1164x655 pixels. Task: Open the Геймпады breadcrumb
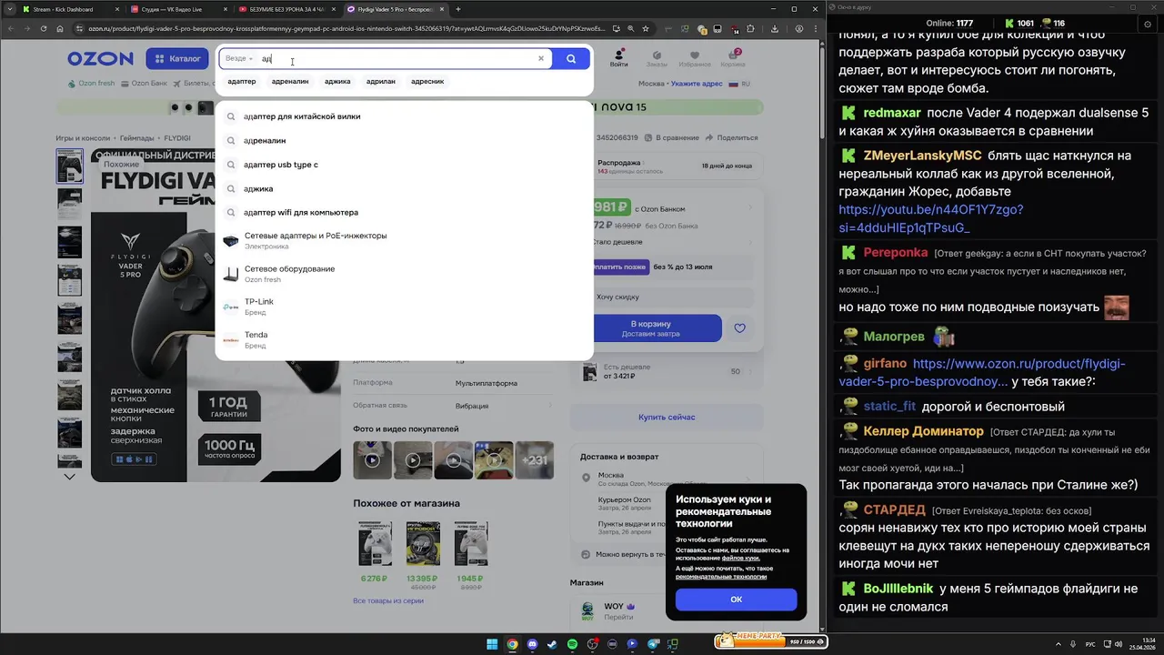tap(136, 138)
